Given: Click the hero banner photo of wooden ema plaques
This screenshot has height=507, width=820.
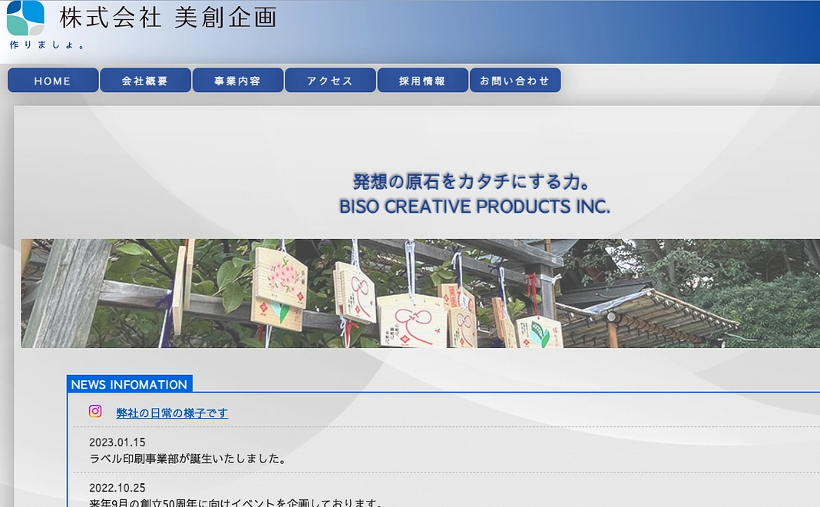Looking at the screenshot, I should tap(420, 293).
